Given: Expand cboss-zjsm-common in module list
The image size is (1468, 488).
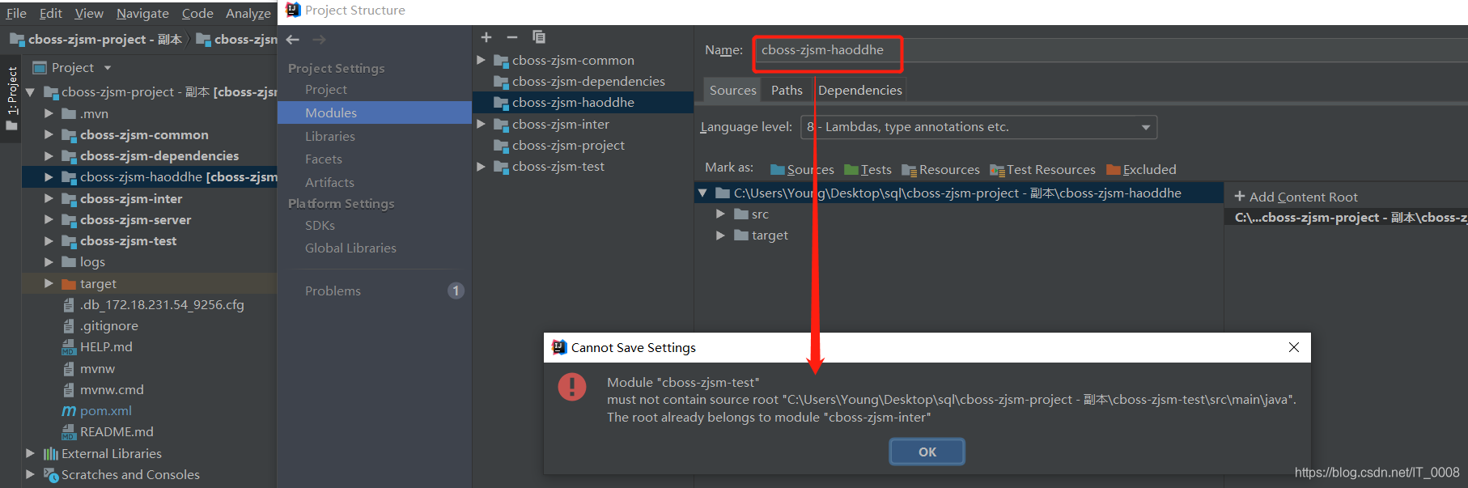Looking at the screenshot, I should (482, 60).
